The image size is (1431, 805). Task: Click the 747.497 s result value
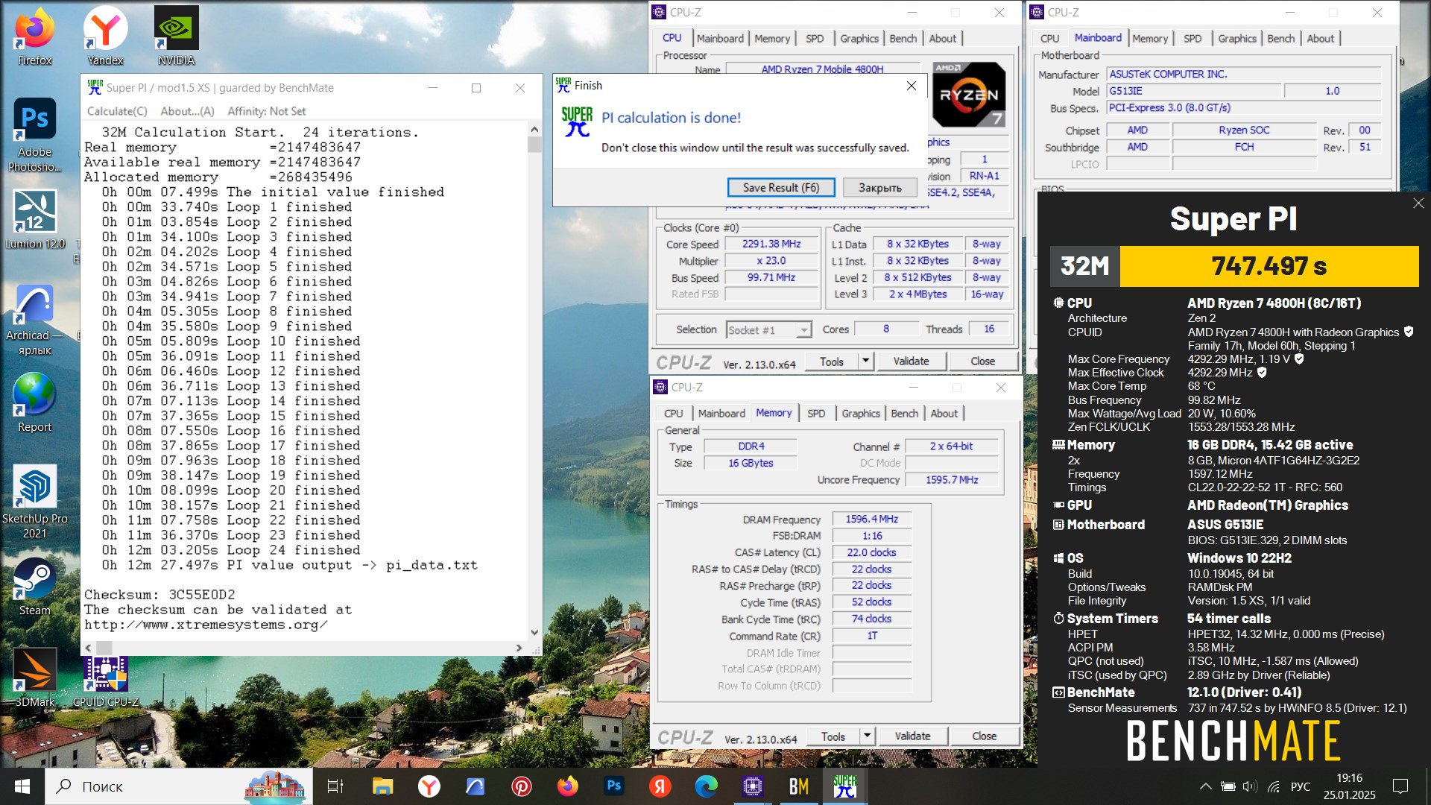tap(1269, 266)
